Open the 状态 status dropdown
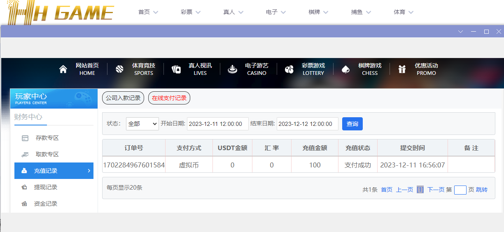 (x=142, y=124)
